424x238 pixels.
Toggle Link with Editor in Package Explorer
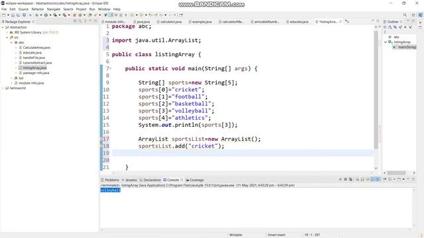pos(79,21)
